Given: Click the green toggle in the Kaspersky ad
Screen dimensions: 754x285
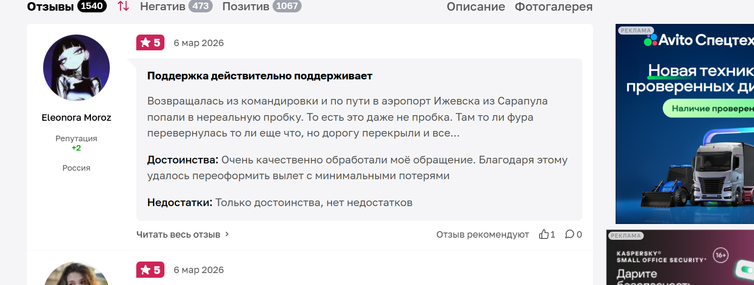Looking at the screenshot, I should (747, 270).
